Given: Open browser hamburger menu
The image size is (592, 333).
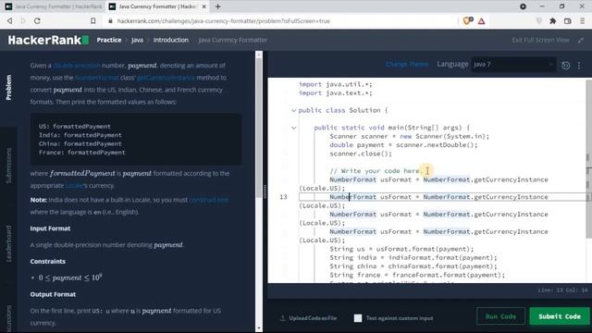Looking at the screenshot, I should pos(582,21).
